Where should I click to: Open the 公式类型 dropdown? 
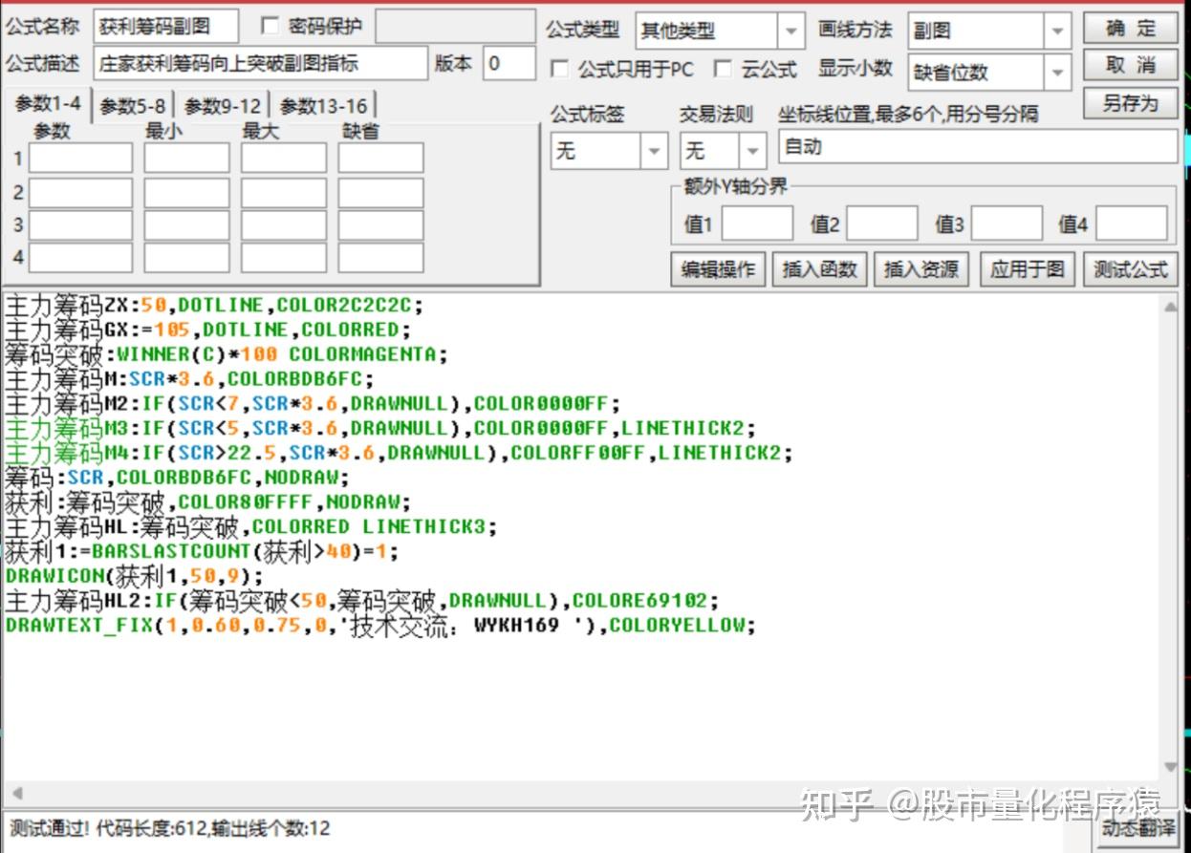coord(790,31)
